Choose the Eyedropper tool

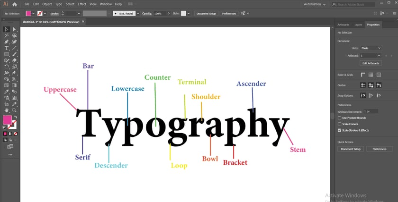coord(7,92)
